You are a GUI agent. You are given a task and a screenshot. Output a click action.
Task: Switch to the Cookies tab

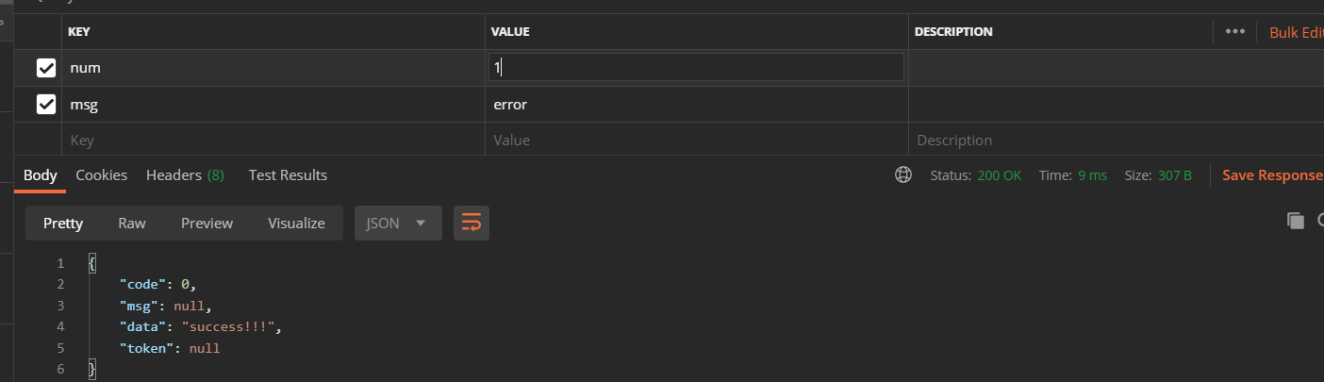click(101, 175)
